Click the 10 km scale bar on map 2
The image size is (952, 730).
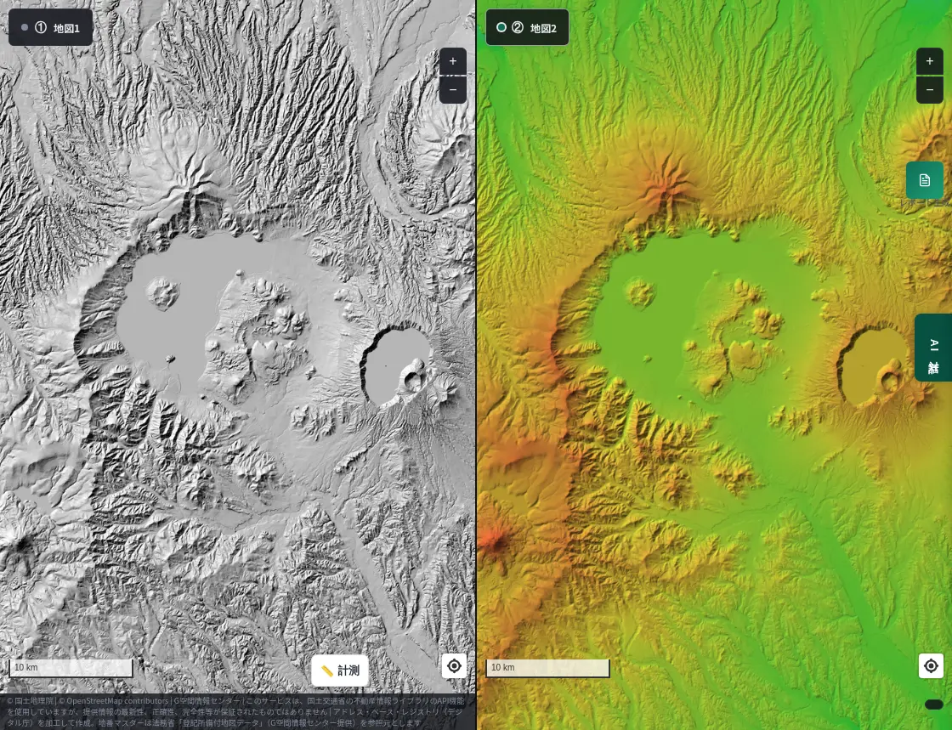pyautogui.click(x=547, y=667)
